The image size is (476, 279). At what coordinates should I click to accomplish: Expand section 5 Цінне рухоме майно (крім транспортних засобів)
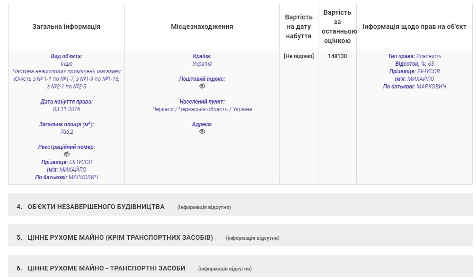120,237
